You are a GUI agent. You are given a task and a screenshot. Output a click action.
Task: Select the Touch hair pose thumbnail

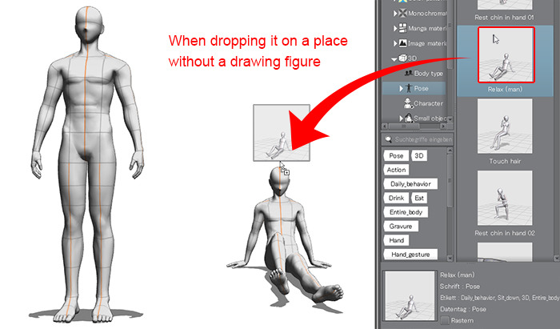pos(505,126)
